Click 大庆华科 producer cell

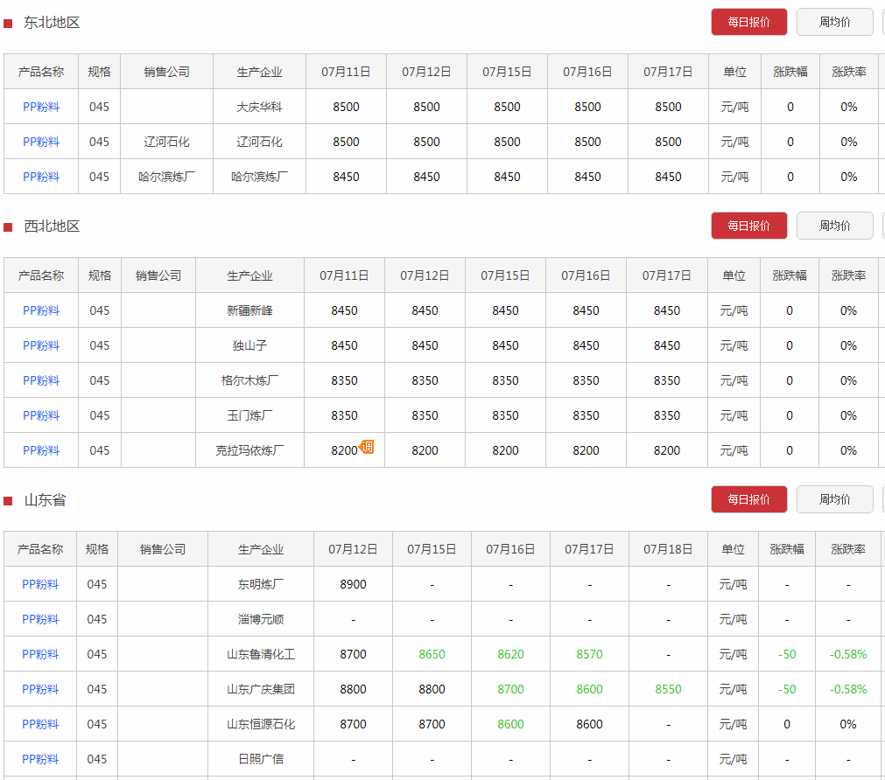(x=260, y=107)
